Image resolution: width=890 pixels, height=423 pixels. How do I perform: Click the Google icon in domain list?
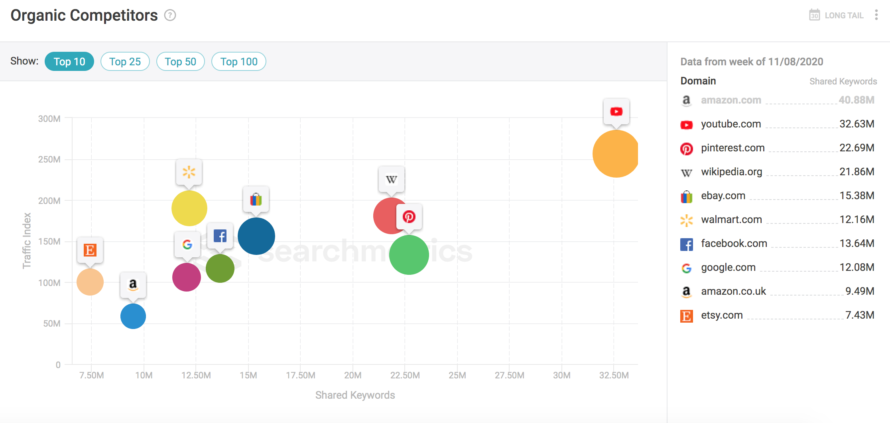(686, 268)
